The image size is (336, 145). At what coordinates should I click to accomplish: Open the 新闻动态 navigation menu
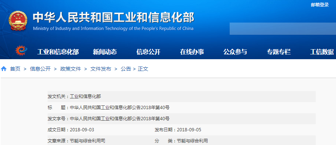tap(105, 52)
